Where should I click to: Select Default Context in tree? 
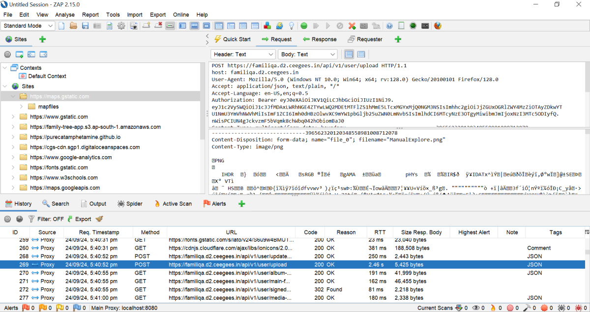(x=47, y=76)
